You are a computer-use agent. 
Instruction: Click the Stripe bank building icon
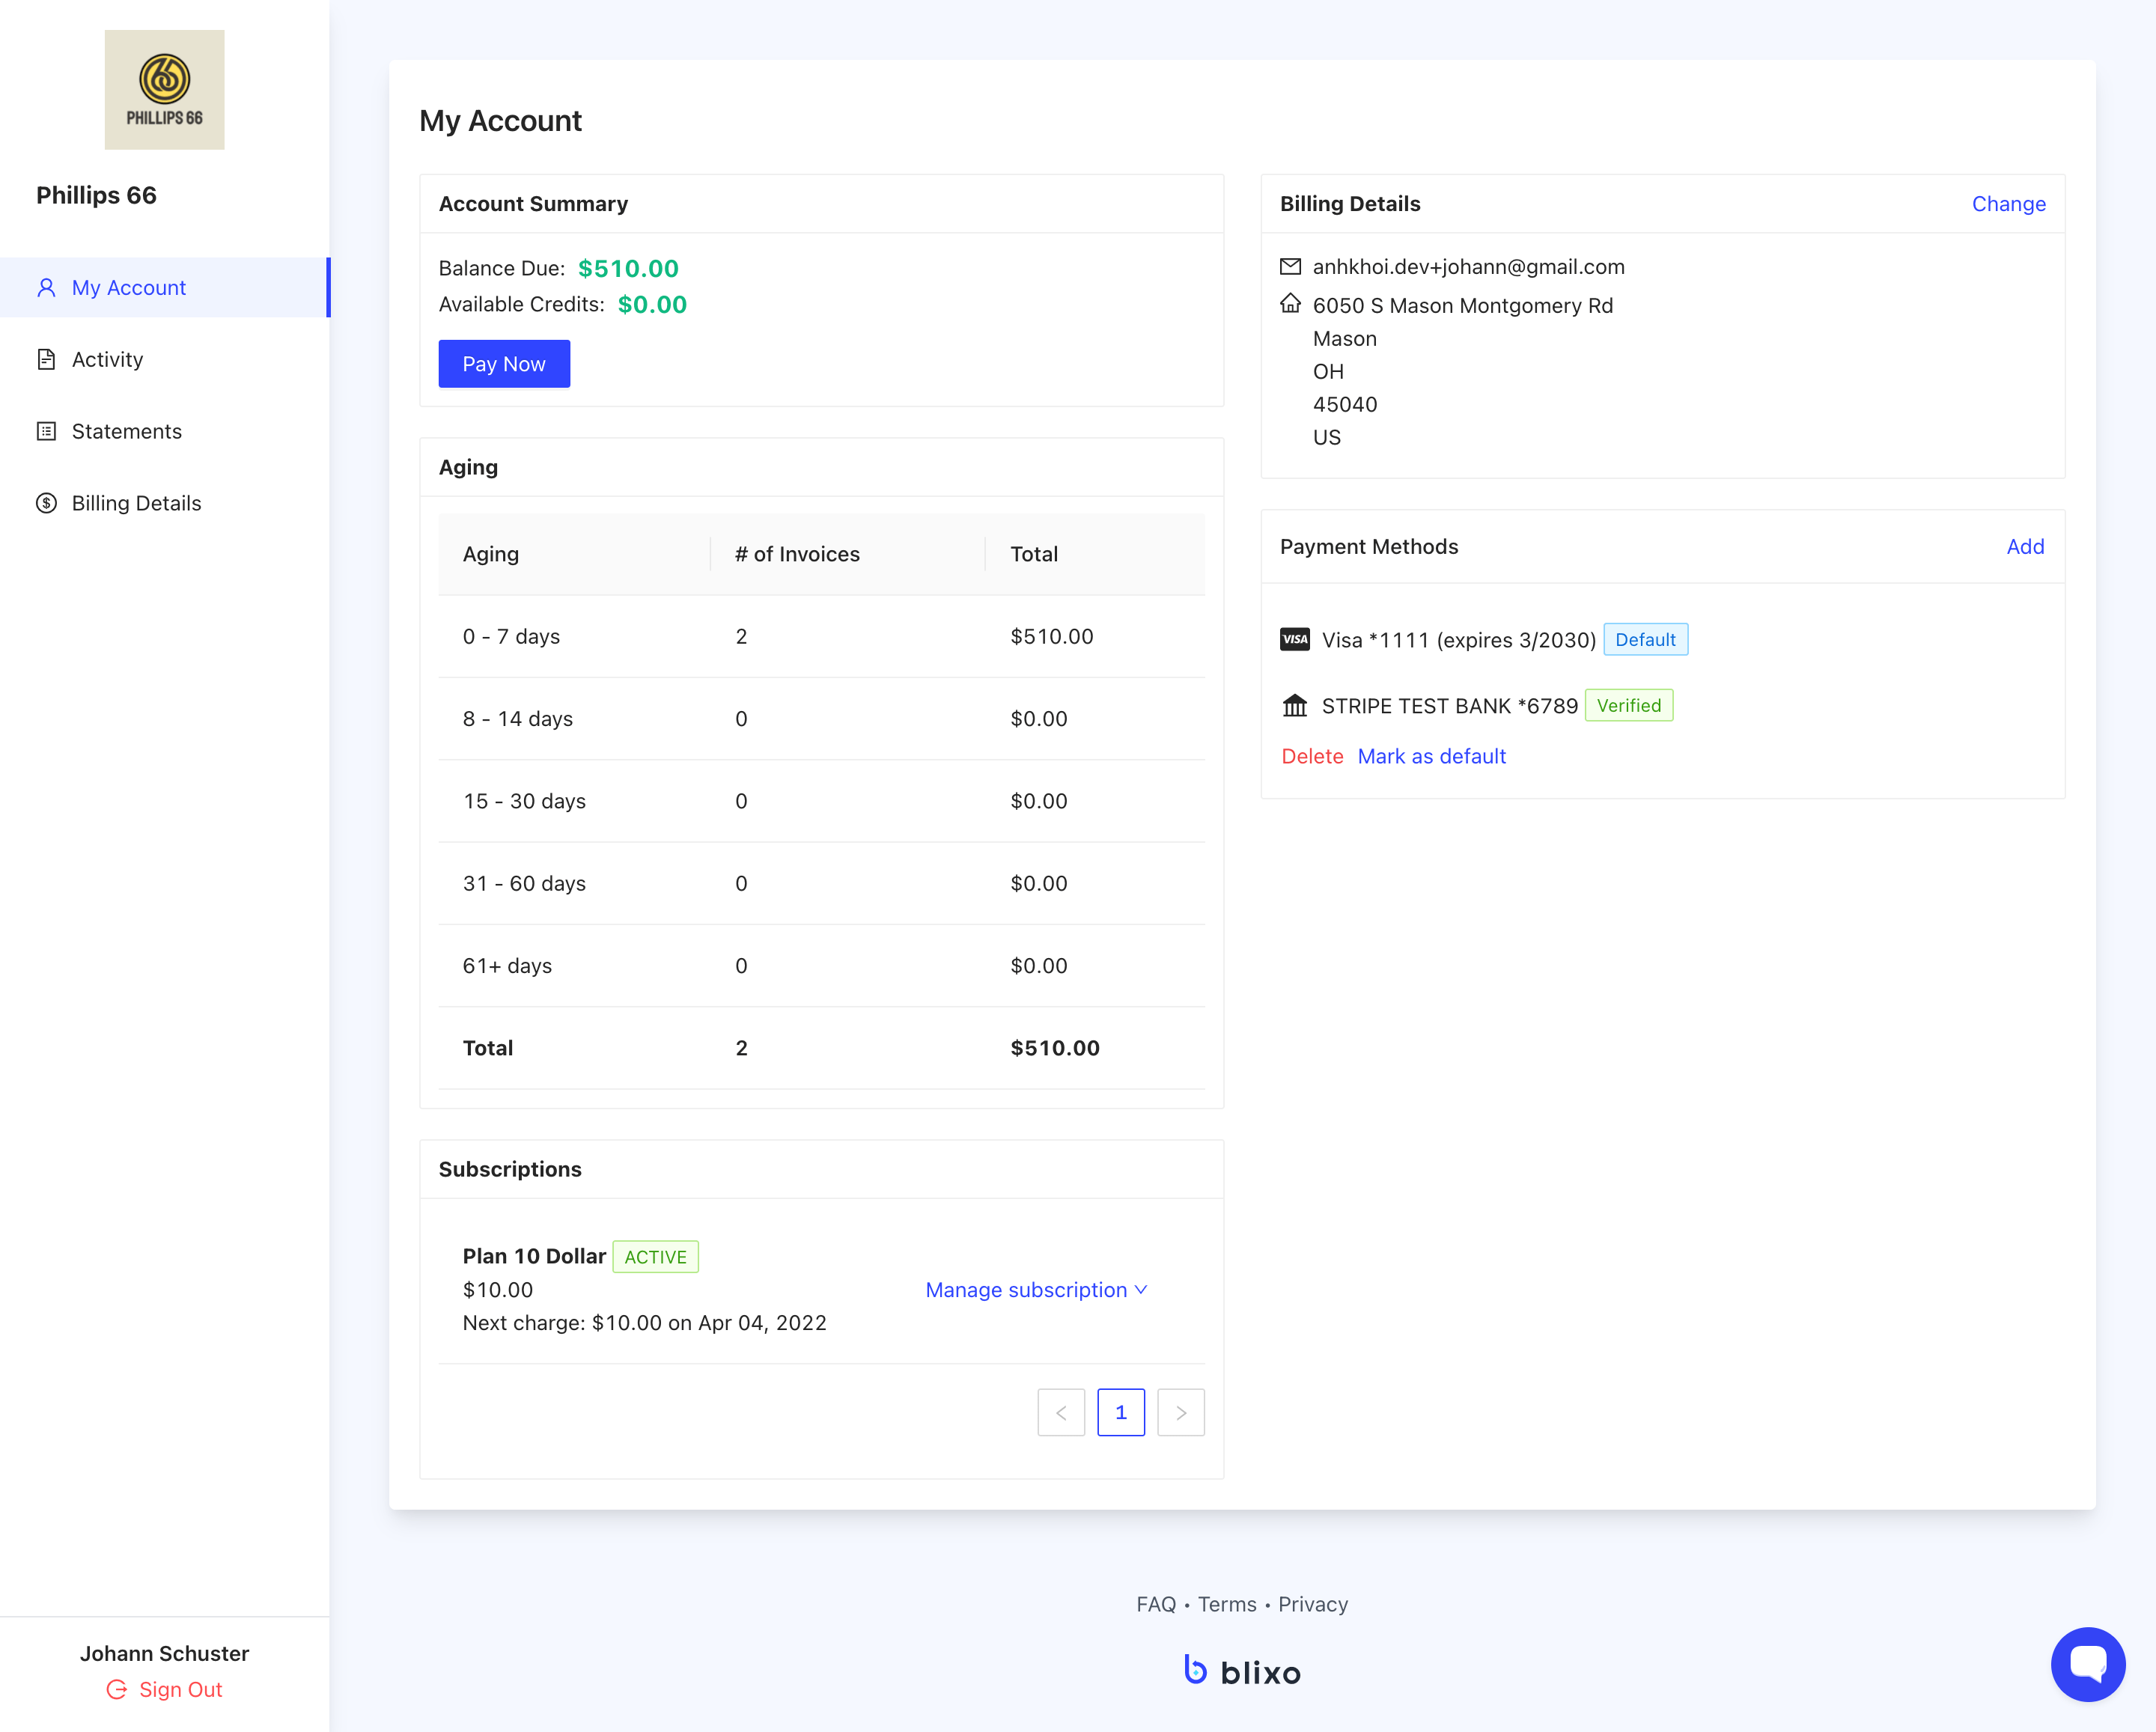1294,706
